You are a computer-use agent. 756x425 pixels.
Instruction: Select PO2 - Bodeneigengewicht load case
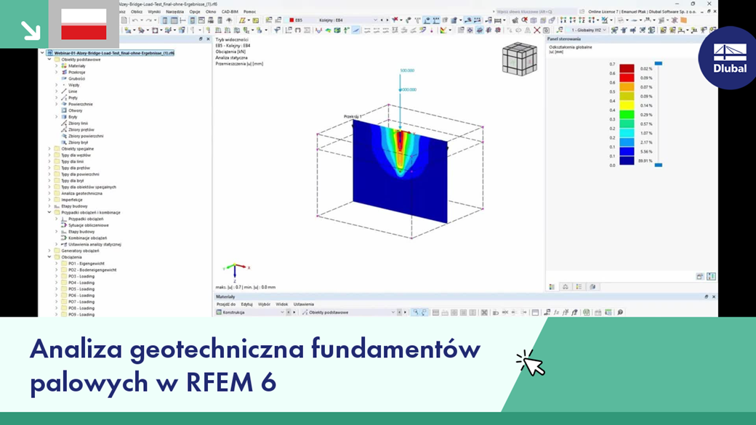[91, 270]
